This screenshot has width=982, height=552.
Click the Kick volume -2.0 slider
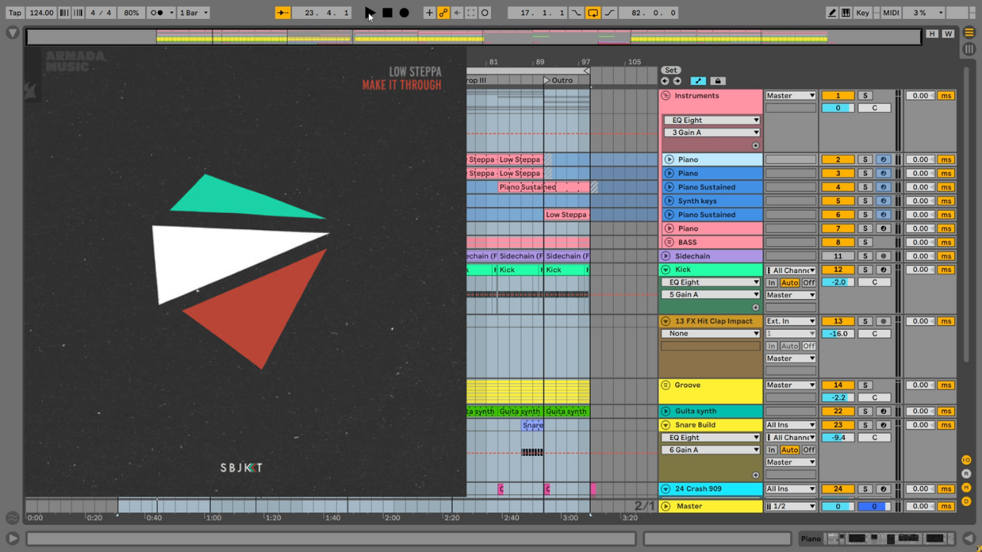click(x=838, y=282)
